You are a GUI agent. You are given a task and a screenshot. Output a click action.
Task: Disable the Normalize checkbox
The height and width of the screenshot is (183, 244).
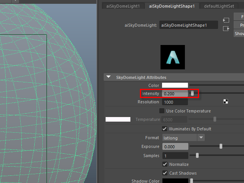(165, 164)
